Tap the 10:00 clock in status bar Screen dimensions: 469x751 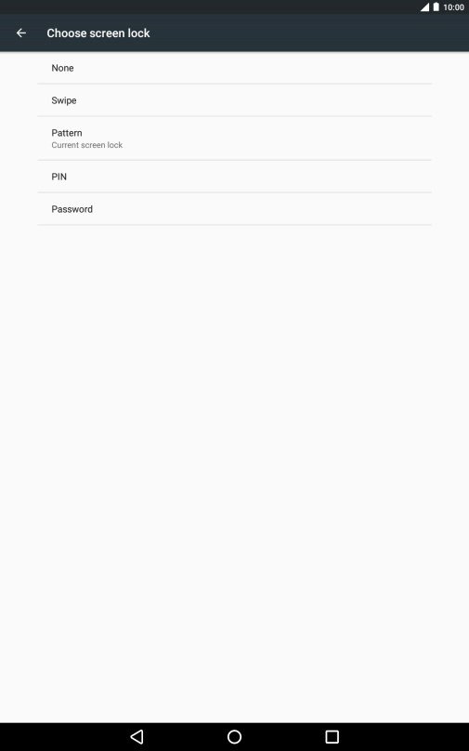pyautogui.click(x=454, y=7)
